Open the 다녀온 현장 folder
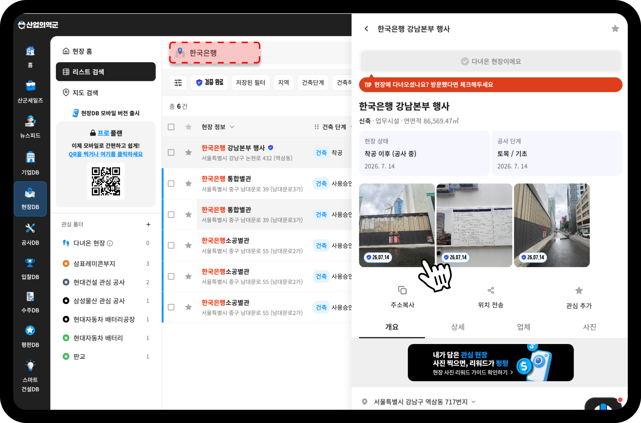641x423 pixels. (106, 243)
